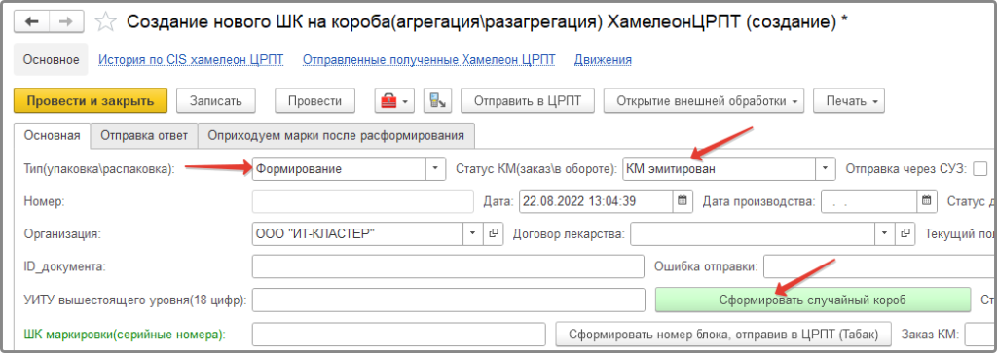
Task: Open the Движения link
Action: click(x=603, y=59)
